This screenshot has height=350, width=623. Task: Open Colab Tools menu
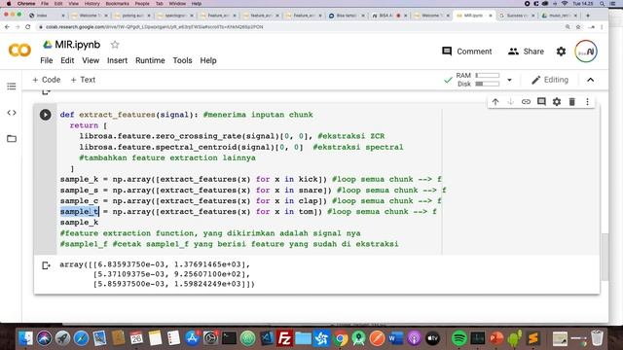182,60
